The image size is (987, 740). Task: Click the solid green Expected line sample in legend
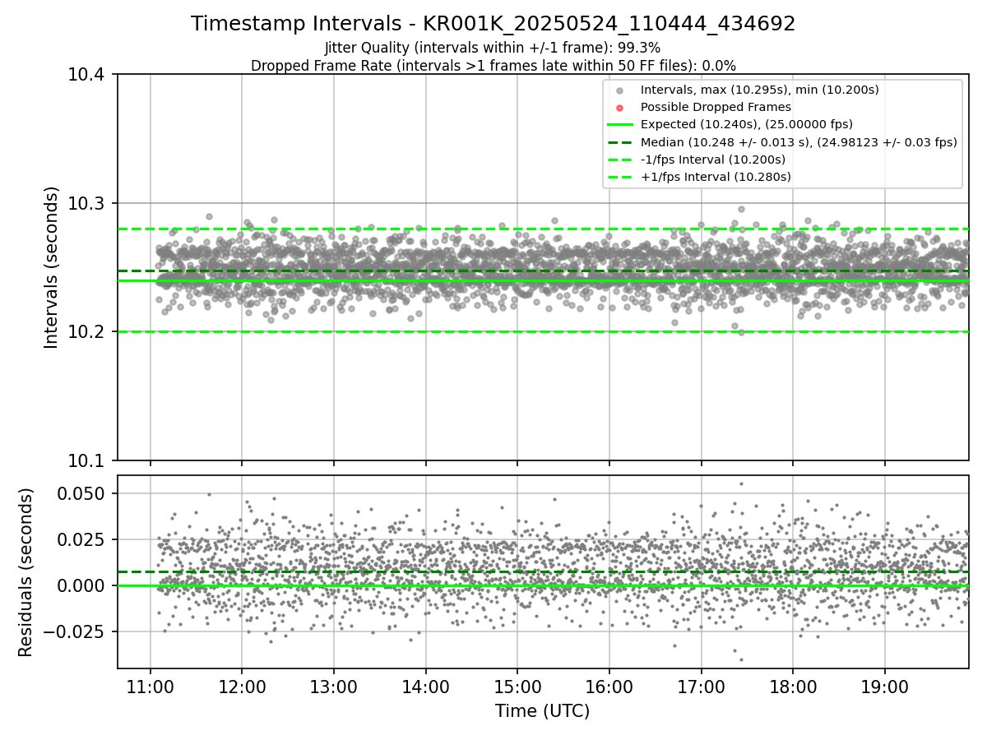point(620,124)
